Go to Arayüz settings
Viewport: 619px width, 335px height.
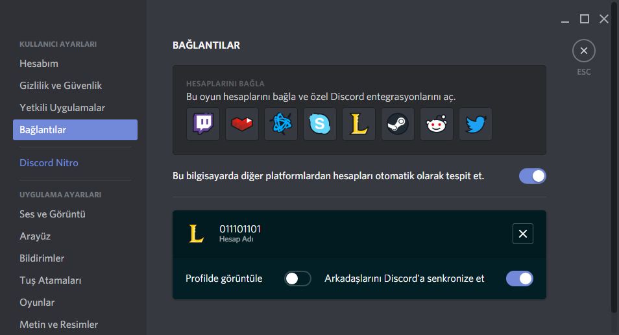75,236
